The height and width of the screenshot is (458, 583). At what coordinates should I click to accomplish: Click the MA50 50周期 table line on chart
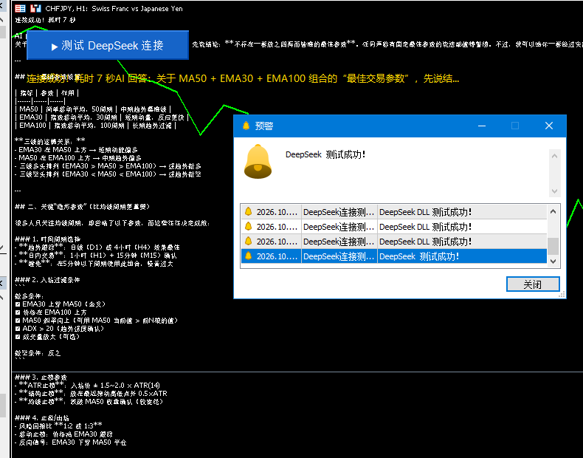[x=93, y=109]
